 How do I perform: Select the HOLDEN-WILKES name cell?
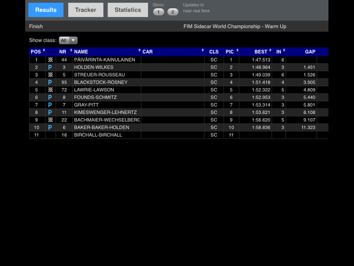click(107, 67)
